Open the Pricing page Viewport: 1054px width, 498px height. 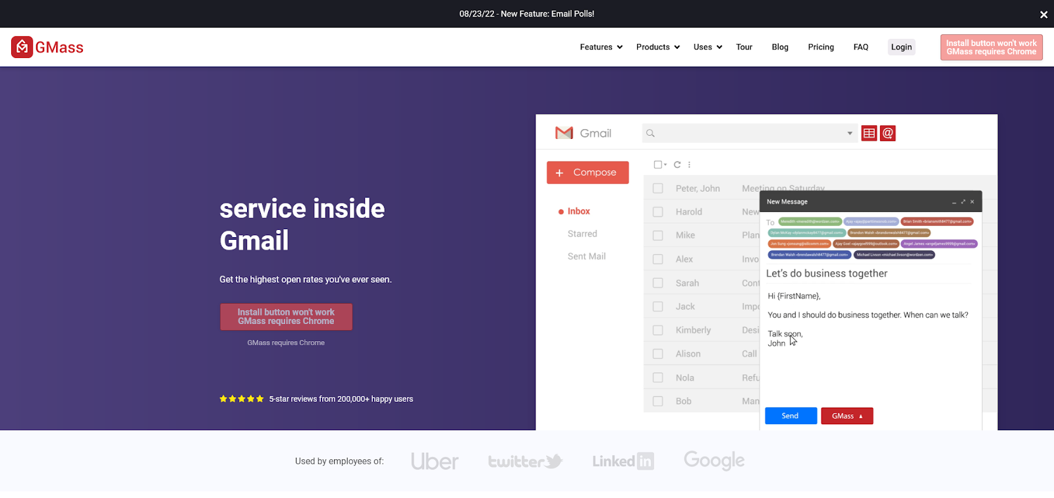point(821,47)
